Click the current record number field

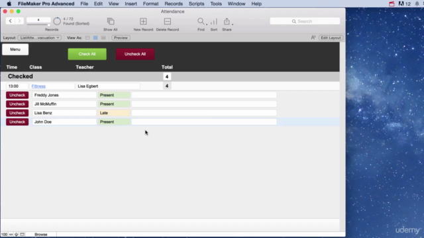(x=38, y=20)
